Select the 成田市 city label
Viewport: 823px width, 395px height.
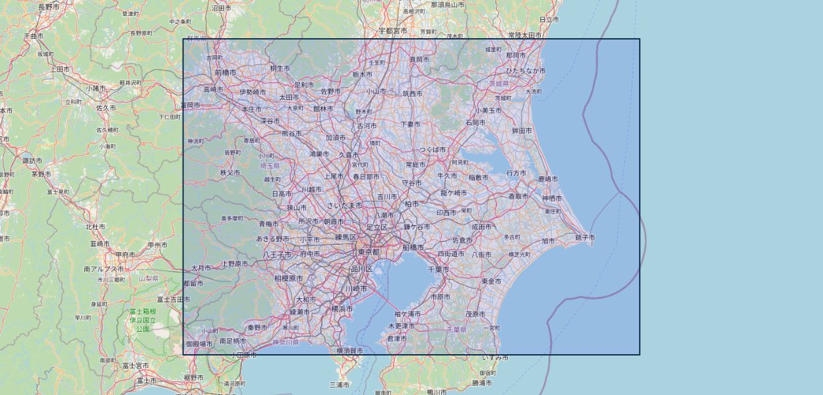point(481,226)
